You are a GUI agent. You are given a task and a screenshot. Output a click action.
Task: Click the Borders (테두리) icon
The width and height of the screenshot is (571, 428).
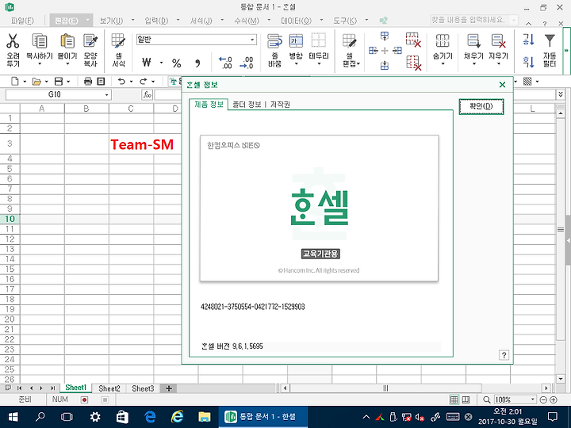coord(319,41)
